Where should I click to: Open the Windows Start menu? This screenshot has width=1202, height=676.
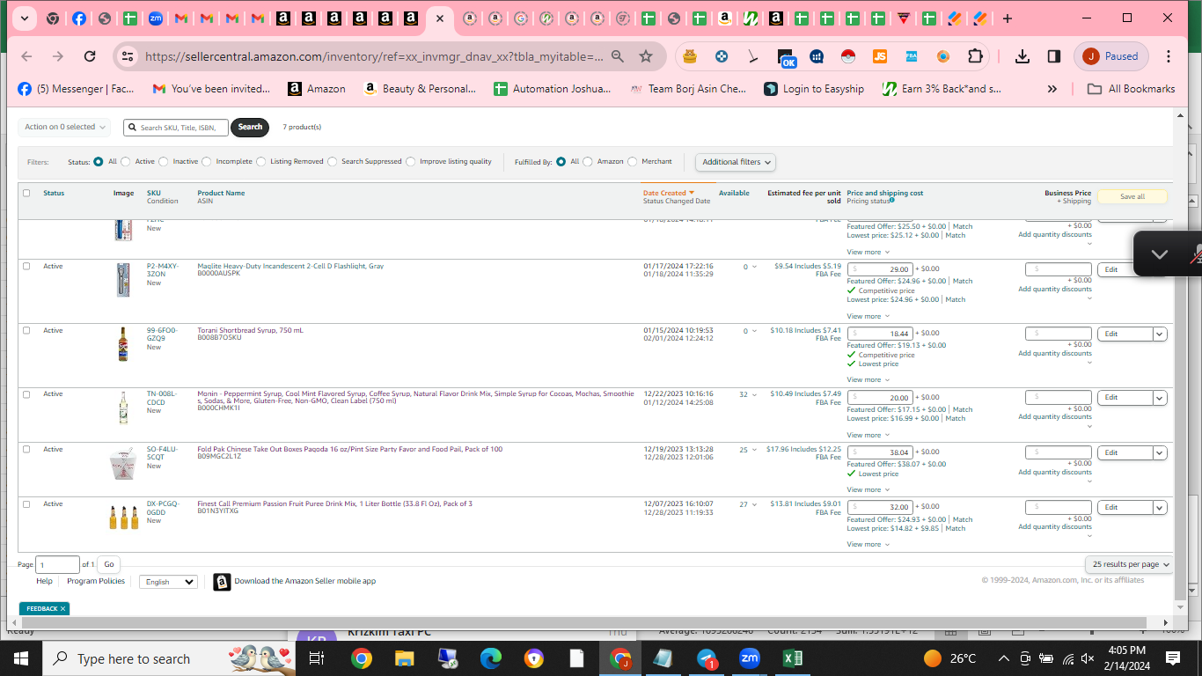click(x=20, y=658)
